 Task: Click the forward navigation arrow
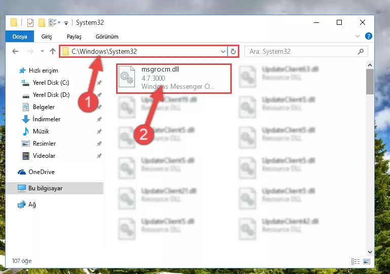[30, 51]
